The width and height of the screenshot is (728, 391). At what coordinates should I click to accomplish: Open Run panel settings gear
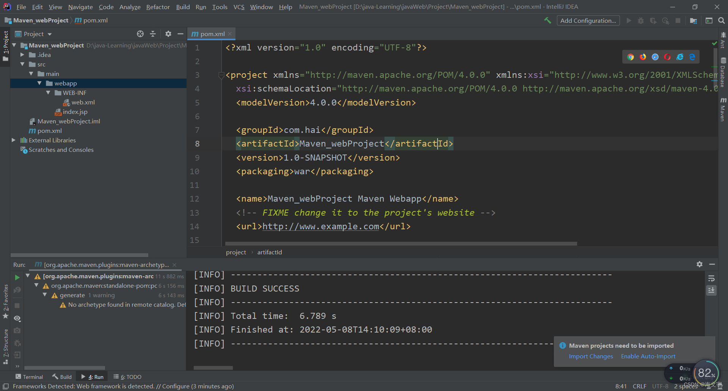700,264
